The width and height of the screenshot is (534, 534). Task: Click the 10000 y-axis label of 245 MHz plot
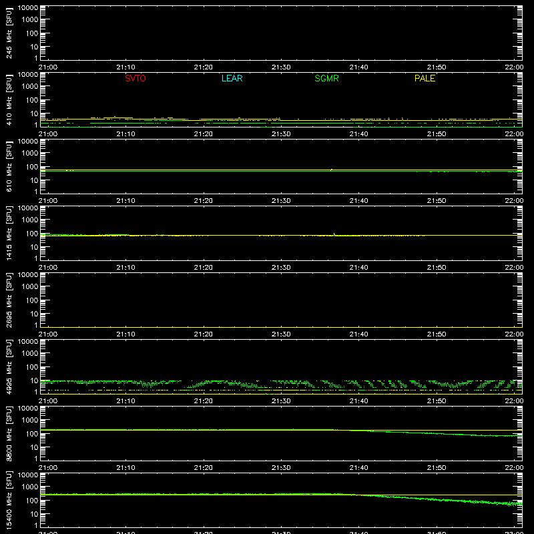(x=28, y=8)
